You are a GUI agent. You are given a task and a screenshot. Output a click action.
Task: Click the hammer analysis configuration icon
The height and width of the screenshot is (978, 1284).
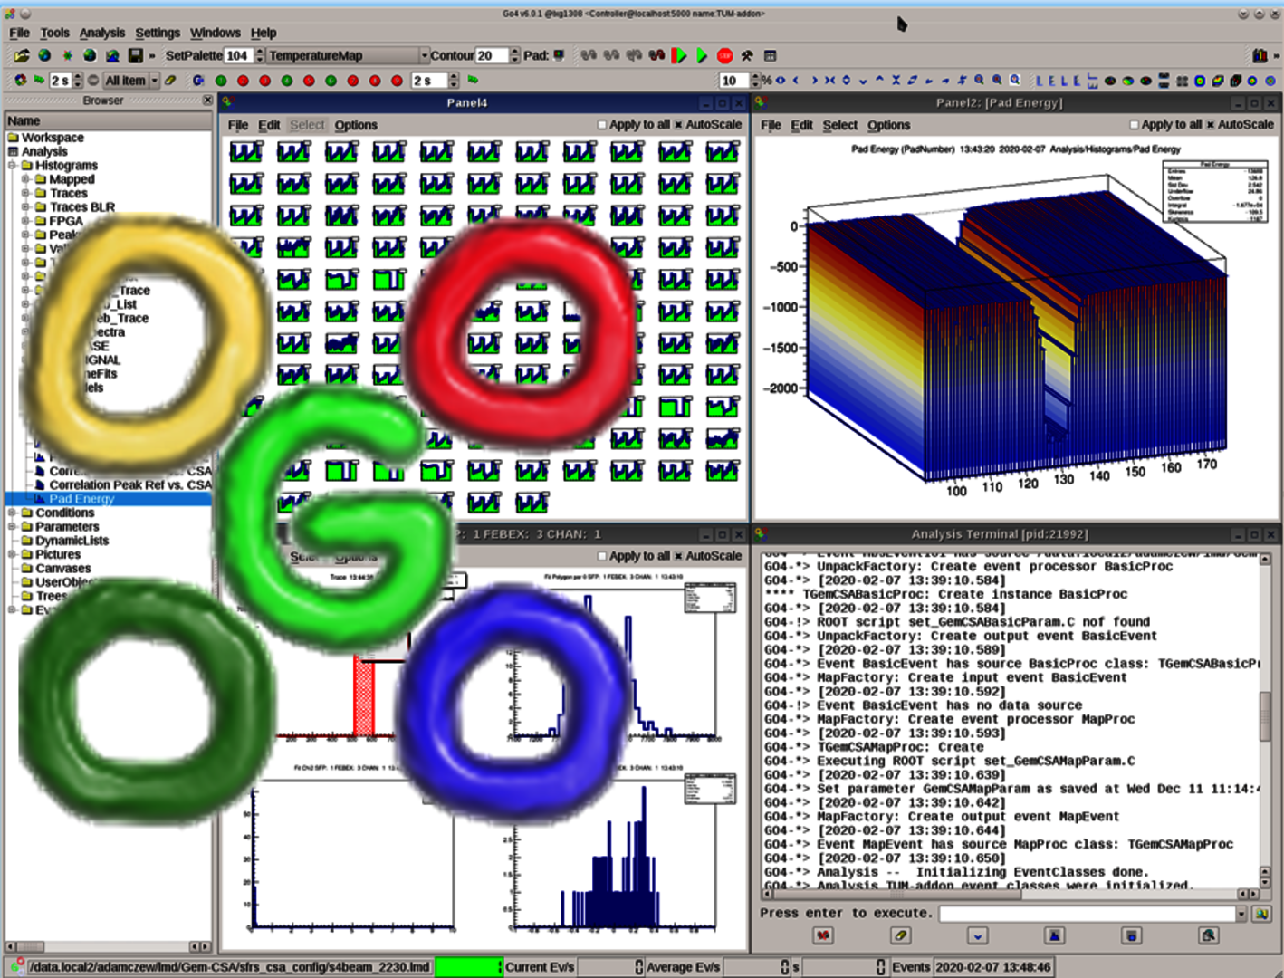747,56
